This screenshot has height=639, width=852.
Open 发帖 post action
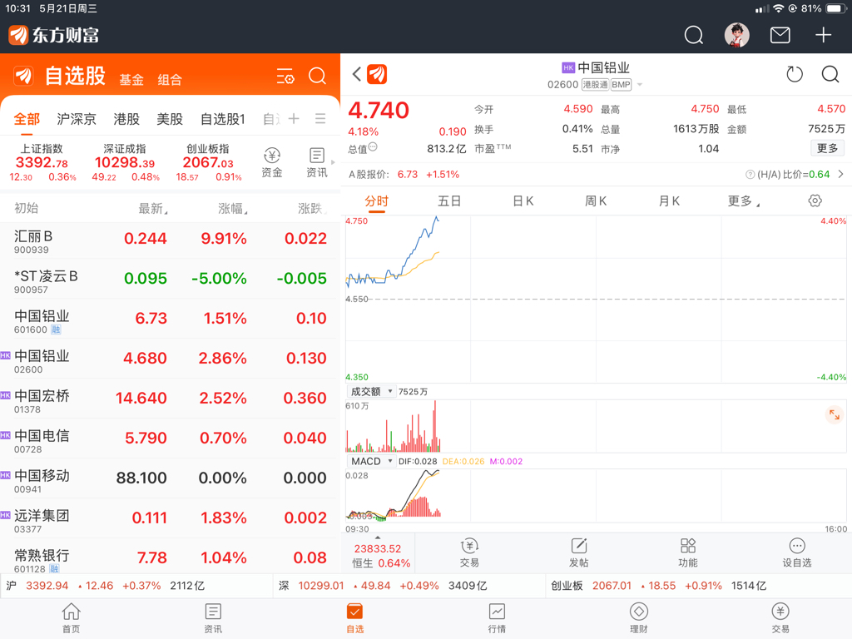pos(579,553)
